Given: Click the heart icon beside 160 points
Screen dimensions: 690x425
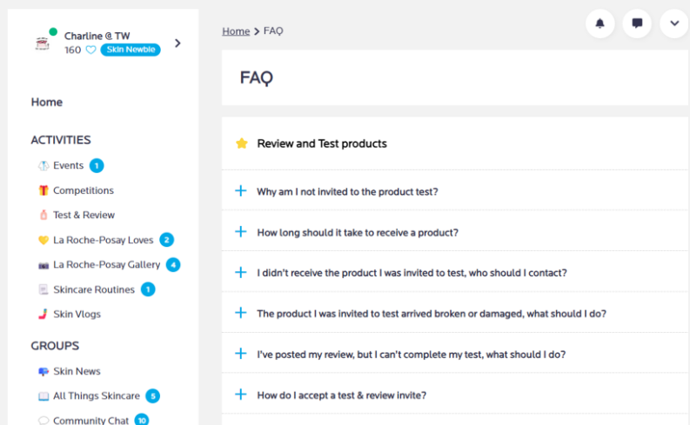Looking at the screenshot, I should (x=90, y=50).
